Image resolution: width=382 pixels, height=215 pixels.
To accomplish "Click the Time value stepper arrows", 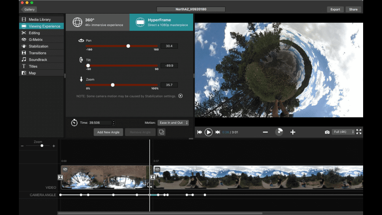I will click(114, 123).
